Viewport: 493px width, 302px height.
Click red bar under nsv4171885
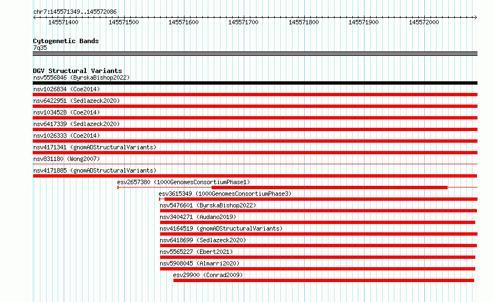coord(255,176)
